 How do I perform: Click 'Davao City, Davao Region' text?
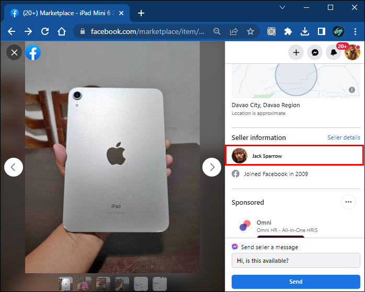tap(266, 105)
